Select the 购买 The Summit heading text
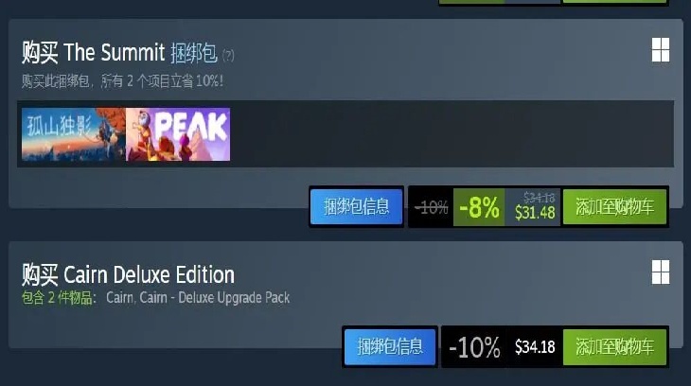Image resolution: width=691 pixels, height=386 pixels. [93, 53]
